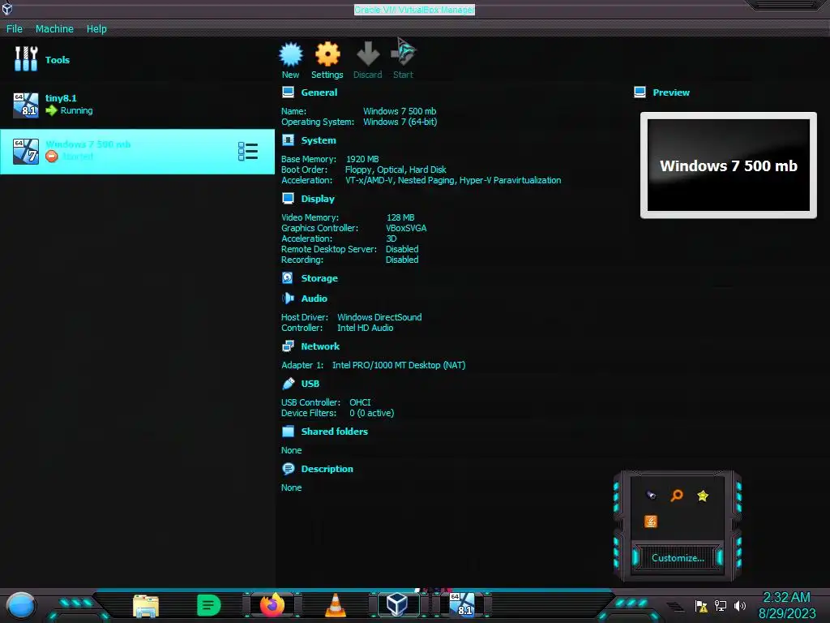
Task: Click the Discard saved state arrow
Action: click(x=368, y=54)
